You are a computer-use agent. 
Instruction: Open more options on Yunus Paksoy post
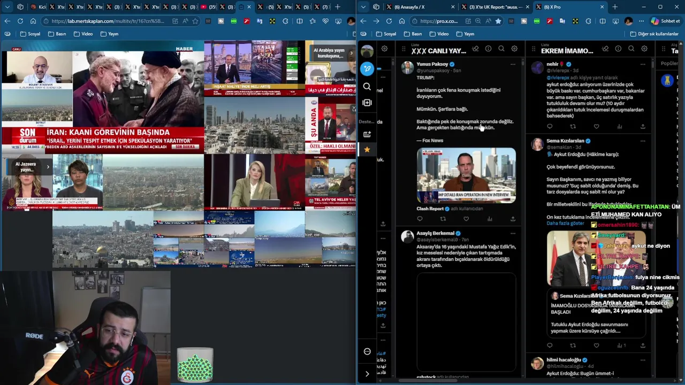pos(513,64)
